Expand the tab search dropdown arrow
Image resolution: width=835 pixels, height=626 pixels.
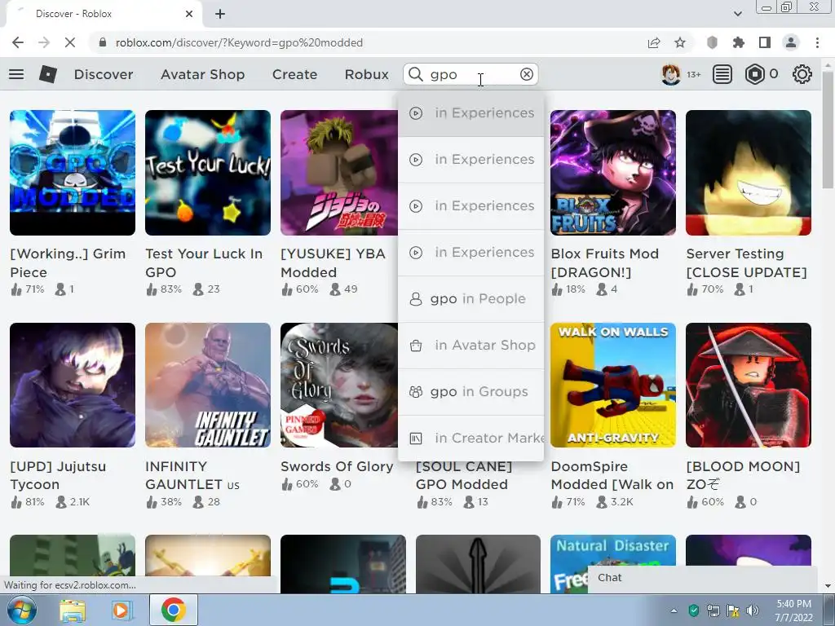point(737,14)
